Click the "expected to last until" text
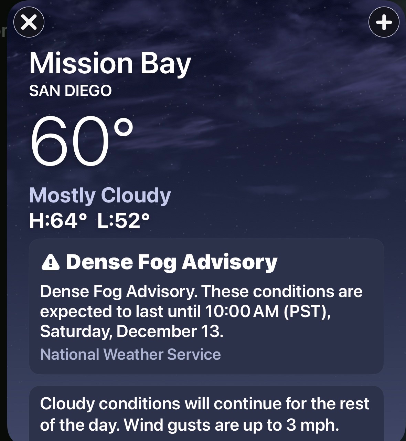Viewport: 406px width, 441px height. 120,312
